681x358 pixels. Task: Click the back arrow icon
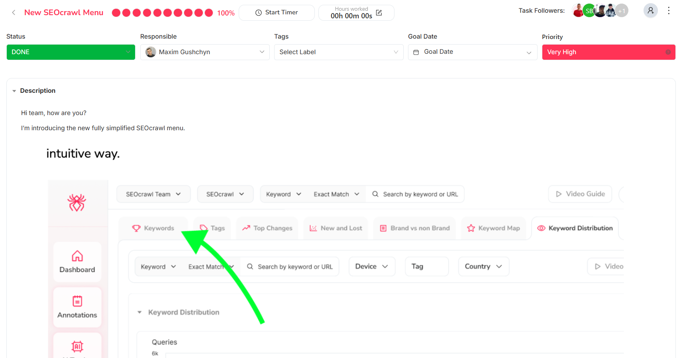tap(14, 13)
